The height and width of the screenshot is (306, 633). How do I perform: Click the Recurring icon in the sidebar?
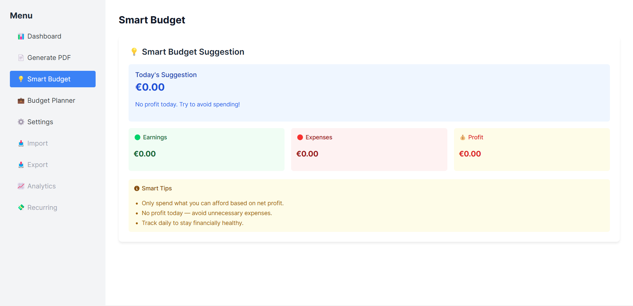[21, 208]
